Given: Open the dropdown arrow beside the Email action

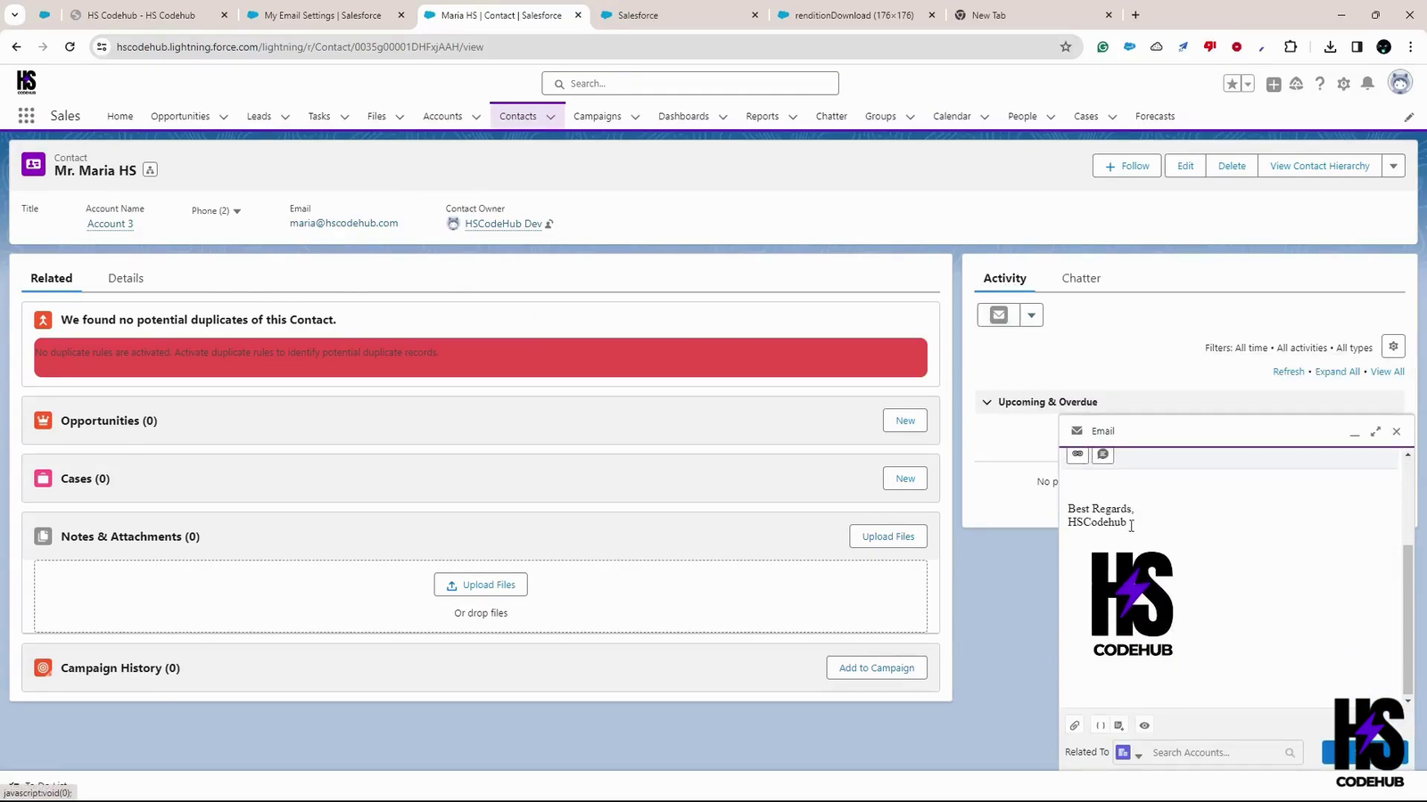Looking at the screenshot, I should click(1031, 315).
